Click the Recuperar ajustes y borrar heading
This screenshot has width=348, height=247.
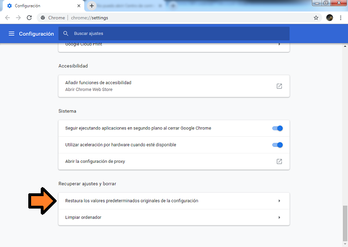point(87,184)
